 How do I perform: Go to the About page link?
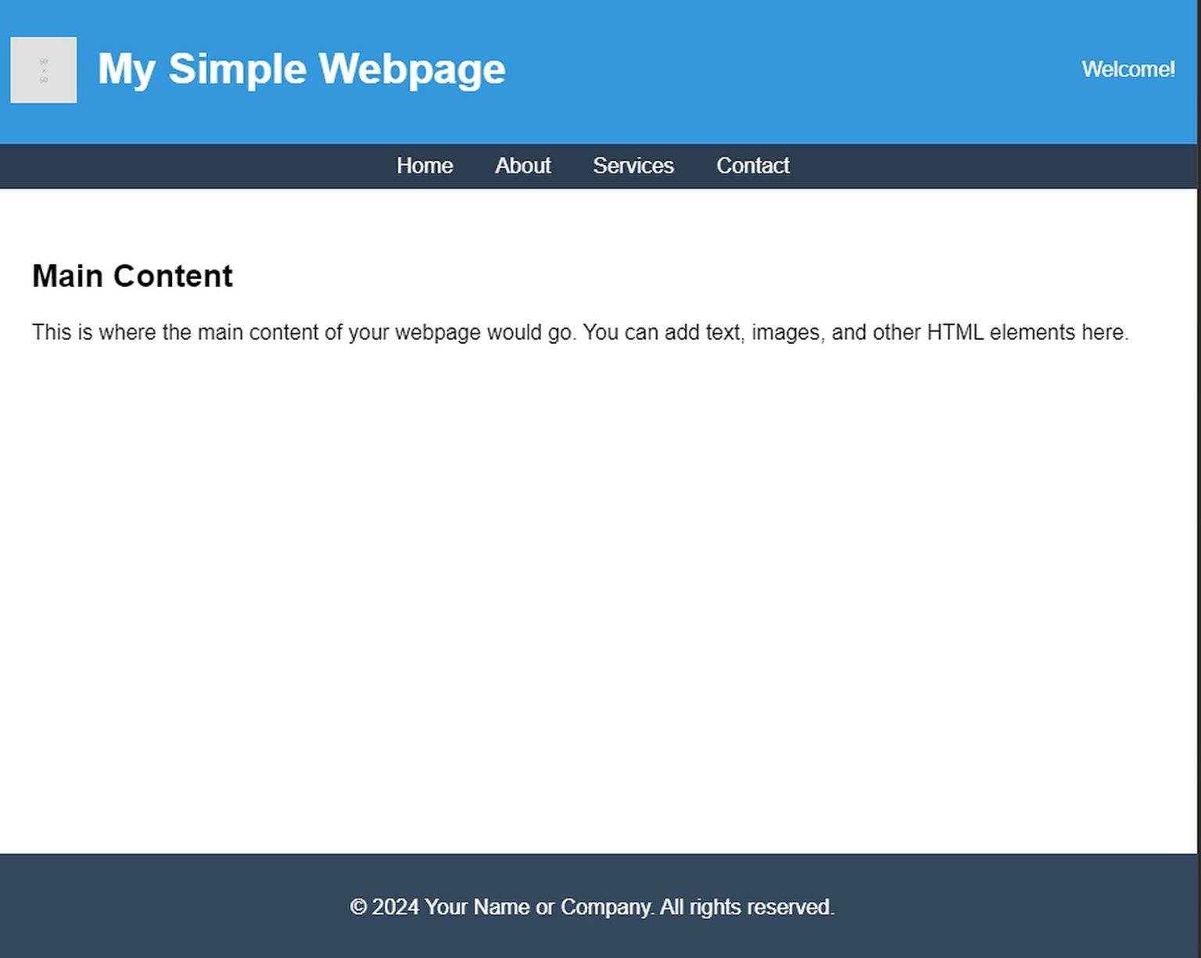coord(522,166)
